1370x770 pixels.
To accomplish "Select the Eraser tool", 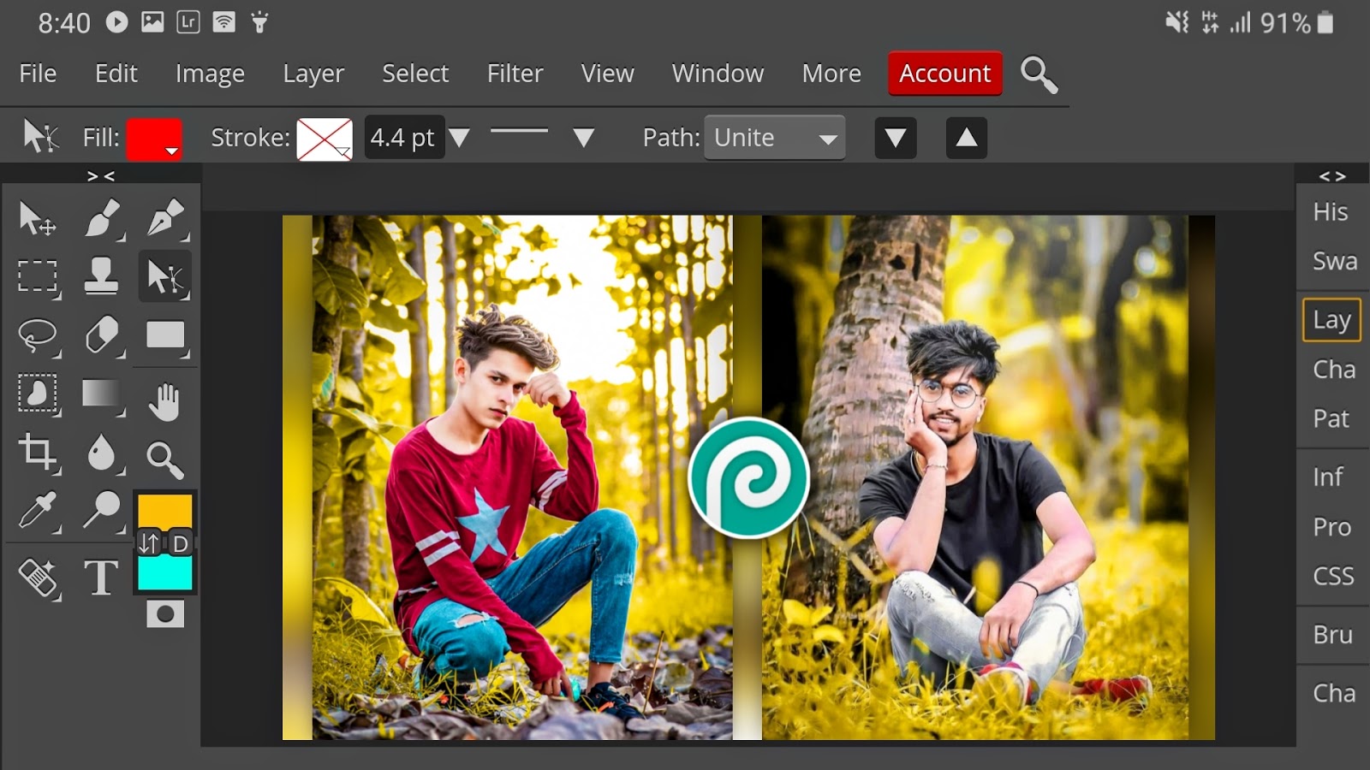I will [103, 335].
